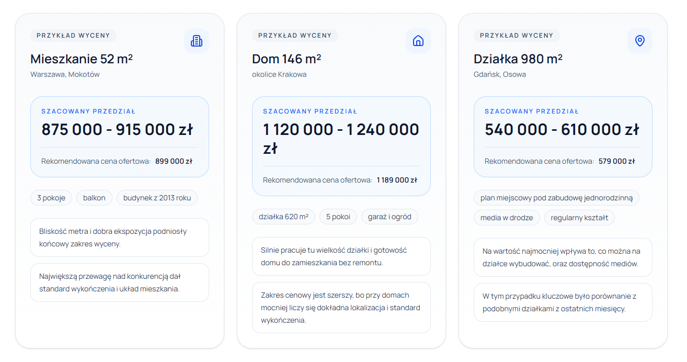Click the media w drodze tag
687x362 pixels.
[x=507, y=218]
